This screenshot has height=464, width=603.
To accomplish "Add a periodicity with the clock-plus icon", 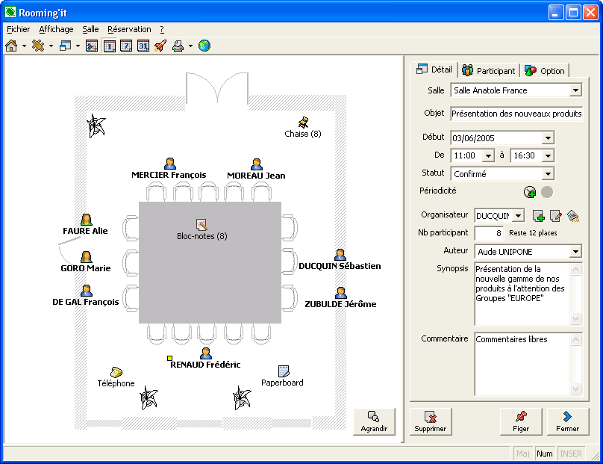I will point(530,192).
